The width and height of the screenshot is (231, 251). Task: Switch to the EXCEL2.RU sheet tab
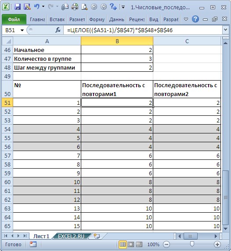point(71,236)
